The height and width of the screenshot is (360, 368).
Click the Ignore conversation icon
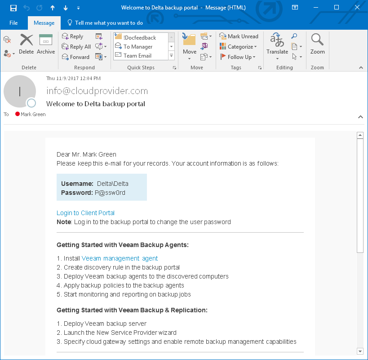[7, 40]
